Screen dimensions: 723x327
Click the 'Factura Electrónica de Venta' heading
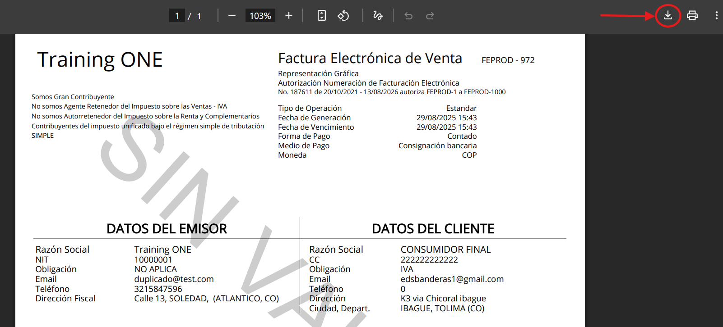click(370, 59)
